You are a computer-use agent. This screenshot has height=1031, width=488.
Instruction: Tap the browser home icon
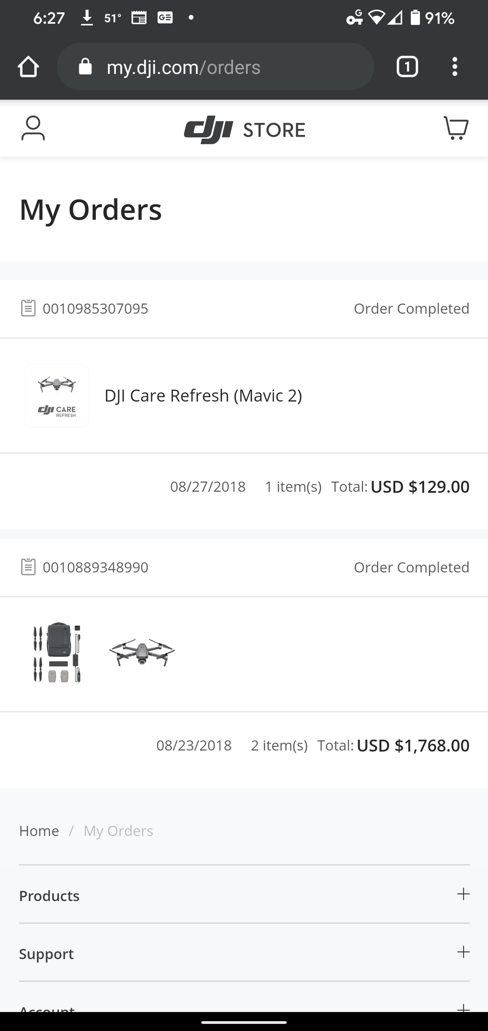[x=28, y=67]
